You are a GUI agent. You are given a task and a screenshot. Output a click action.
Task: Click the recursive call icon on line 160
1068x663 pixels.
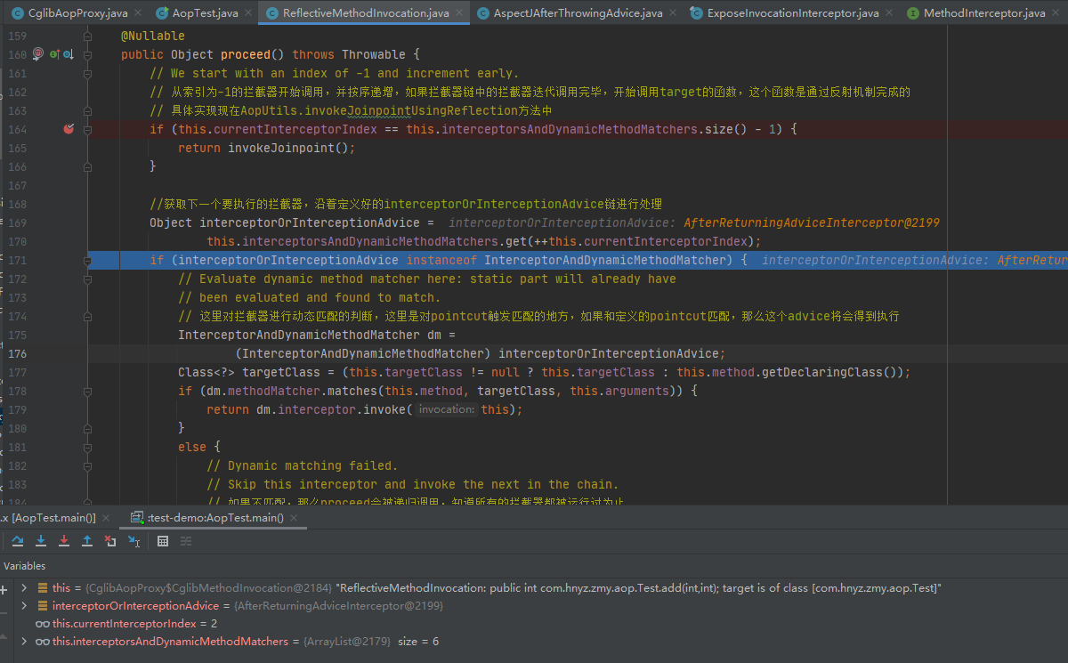coord(37,54)
